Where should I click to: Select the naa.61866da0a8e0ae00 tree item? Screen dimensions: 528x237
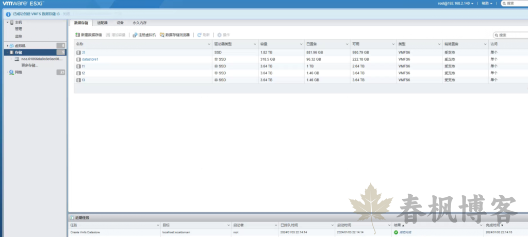coord(42,59)
